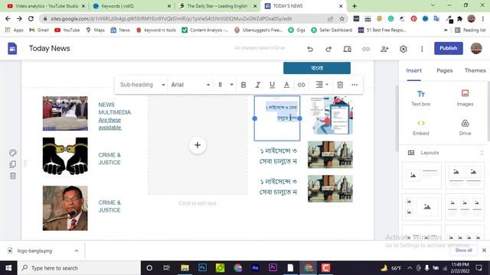Image resolution: width=490 pixels, height=275 pixels.
Task: Toggle bold formatting in text toolbar
Action: pyautogui.click(x=243, y=85)
